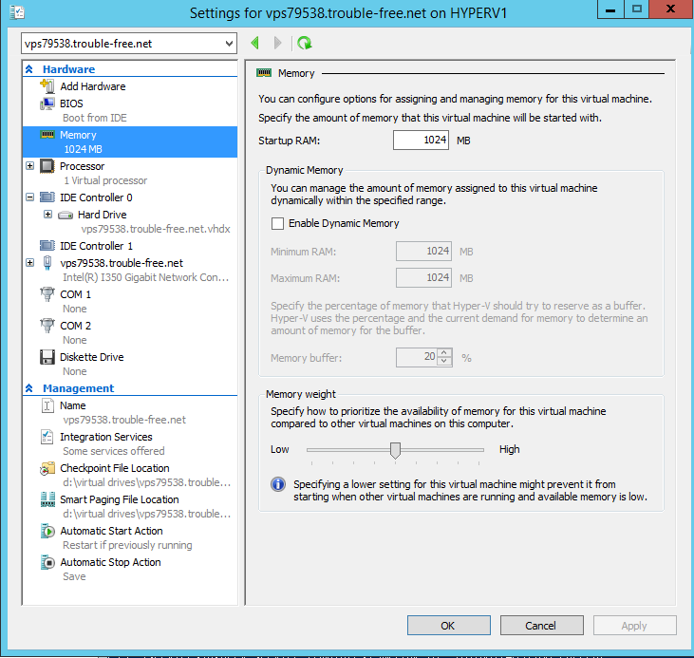Expand the vps79538.trouble-free.net network adapter node
This screenshot has width=694, height=658.
[29, 263]
